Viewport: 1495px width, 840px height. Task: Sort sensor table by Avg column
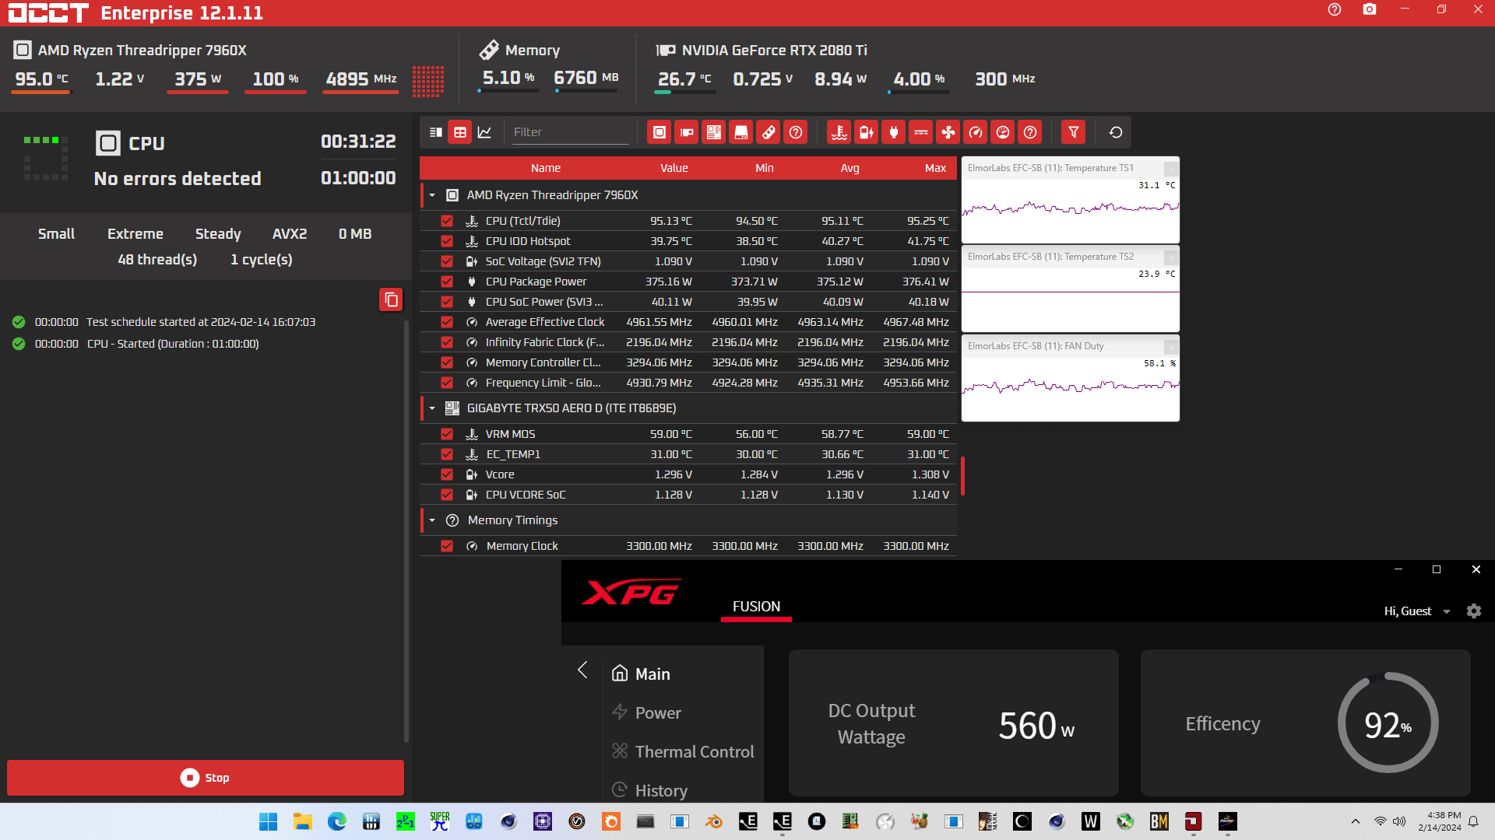[x=850, y=168]
